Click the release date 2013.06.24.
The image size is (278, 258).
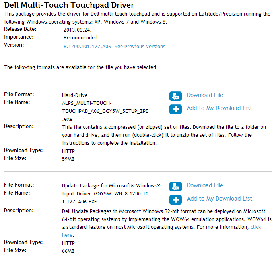78,30
